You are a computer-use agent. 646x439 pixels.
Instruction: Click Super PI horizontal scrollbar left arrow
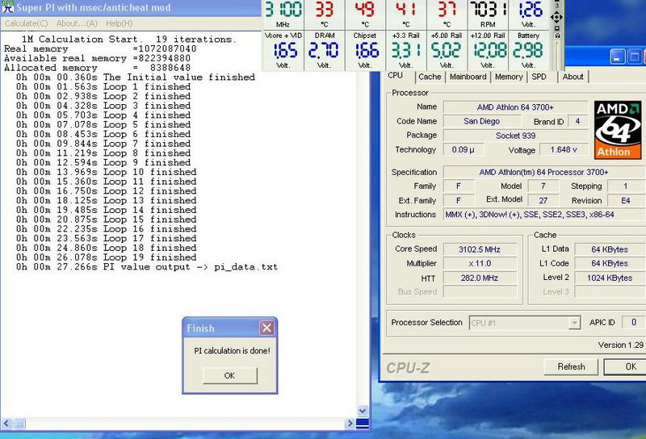6,423
